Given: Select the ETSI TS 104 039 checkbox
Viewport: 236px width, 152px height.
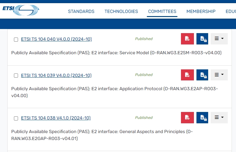Looking at the screenshot, I should (16, 76).
